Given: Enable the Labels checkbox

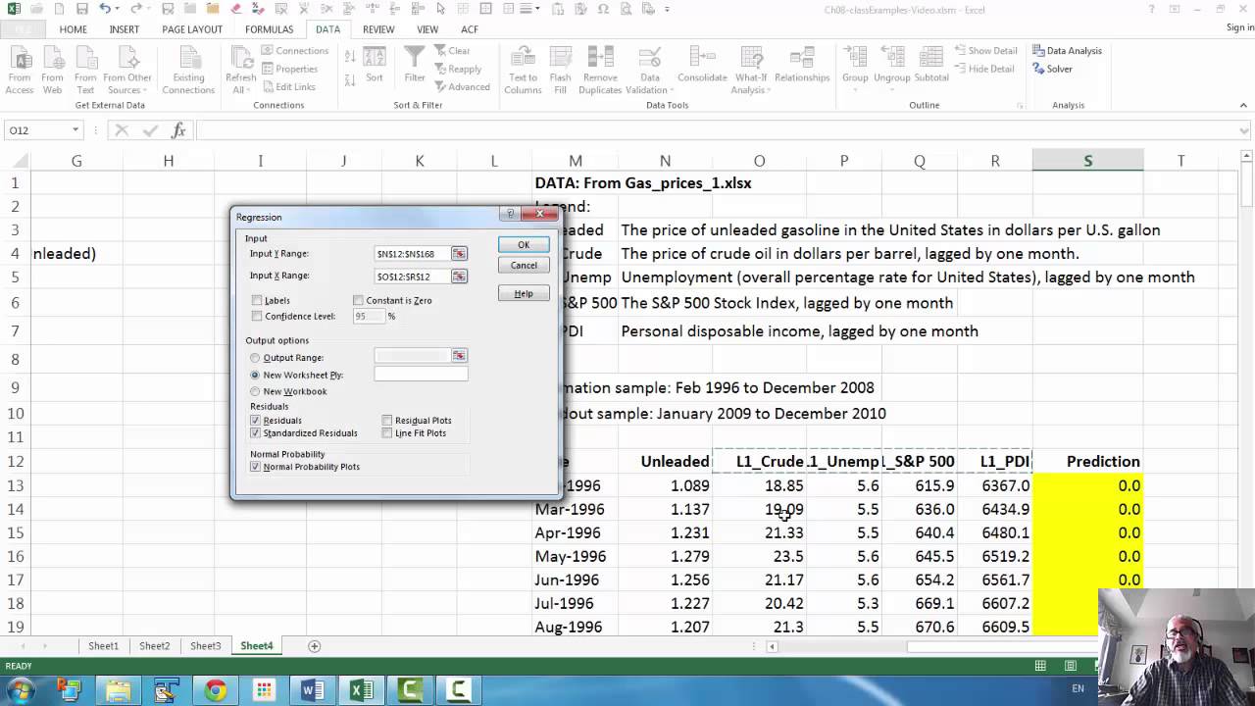Looking at the screenshot, I should [257, 300].
